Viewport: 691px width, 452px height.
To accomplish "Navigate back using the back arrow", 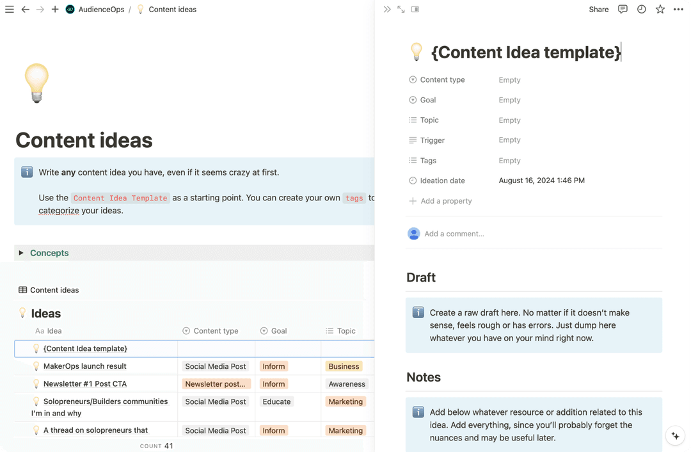I will click(26, 9).
